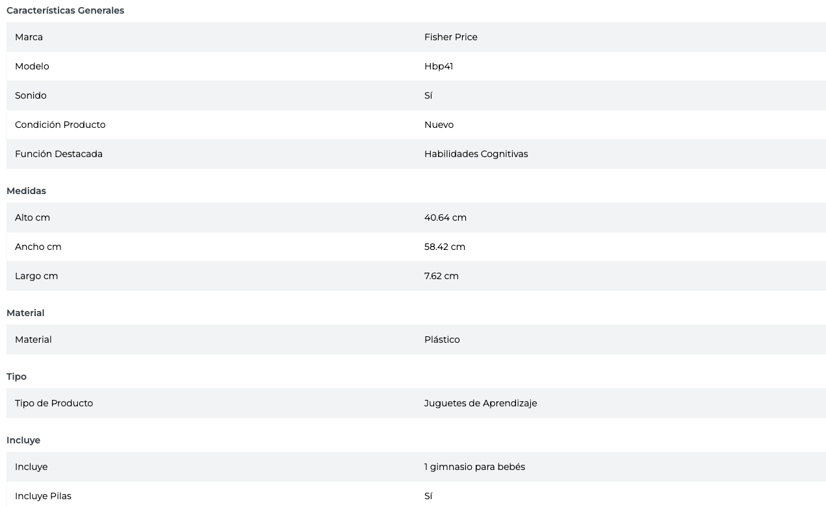Click the Juguetes de Aprendizaje value
The width and height of the screenshot is (826, 507).
[x=480, y=403]
